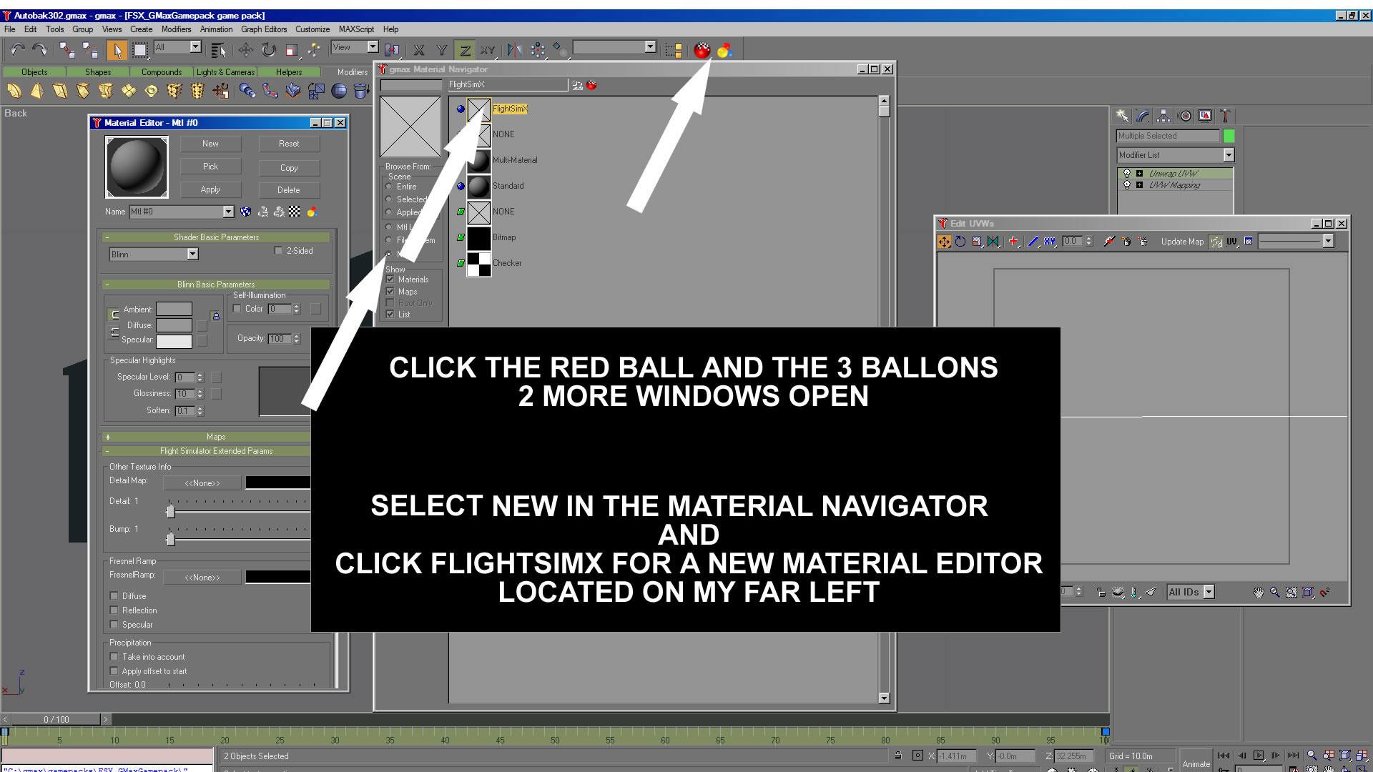Open the Material Navigator balloons icon
Viewport: 1373px width, 772px height.
[724, 50]
